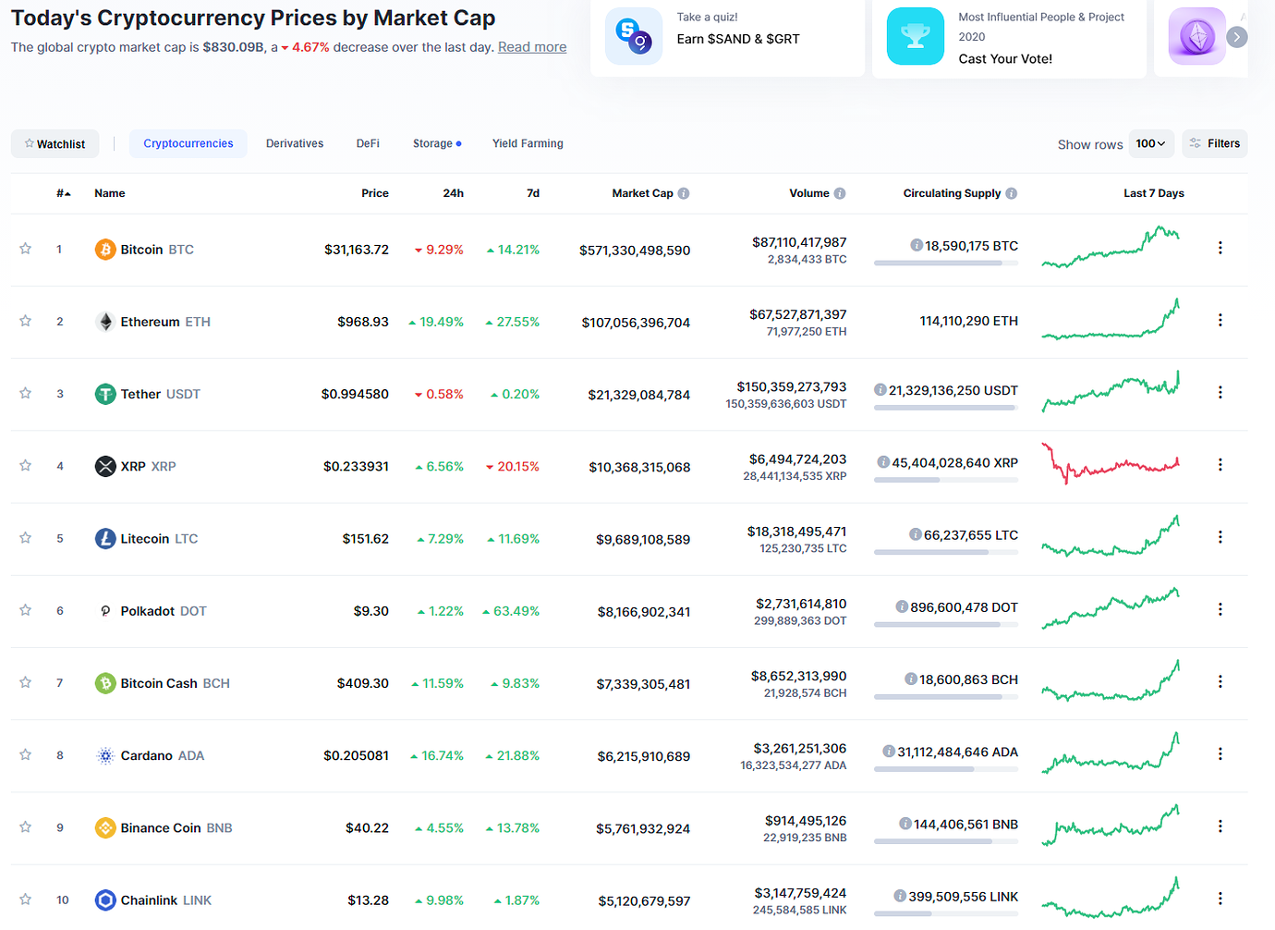
Task: Click the Bitcoin coin logo icon
Action: click(105, 250)
